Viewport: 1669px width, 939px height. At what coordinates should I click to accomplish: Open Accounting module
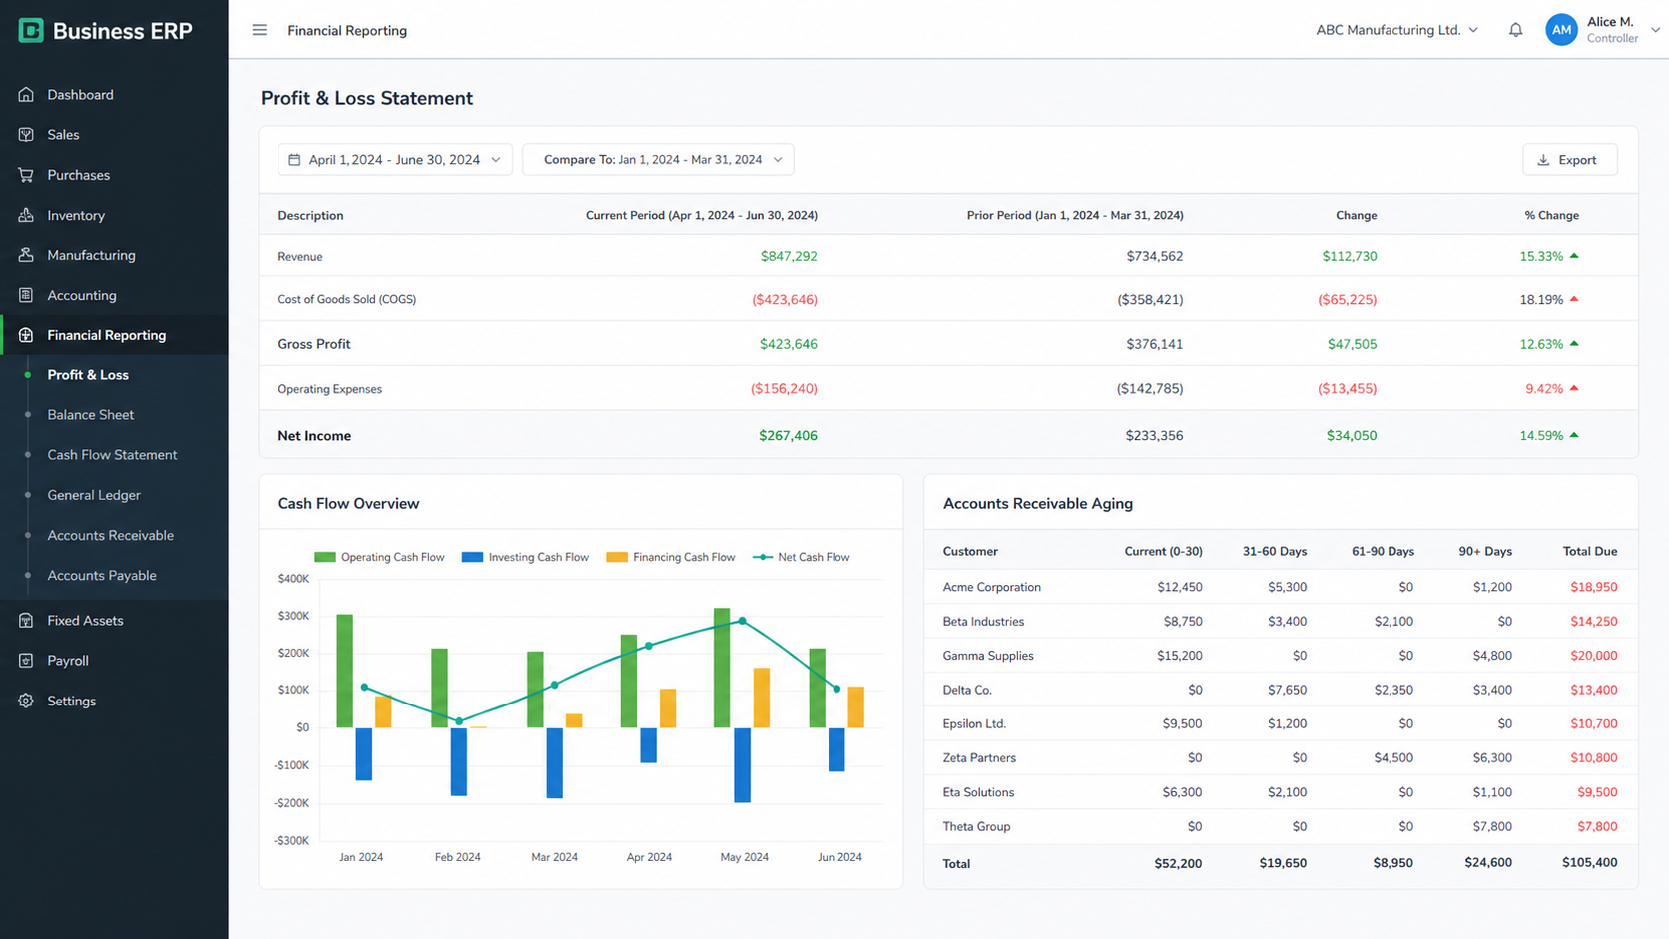tap(114, 295)
